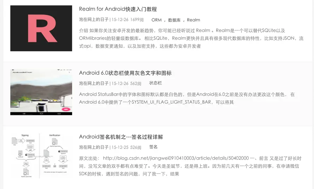This screenshot has height=189, width=314.
Task: Click the blog.csdn.net source URL
Action: point(176,158)
